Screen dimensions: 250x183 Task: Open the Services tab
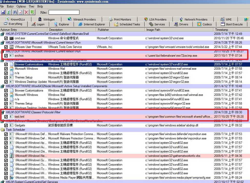(157, 24)
